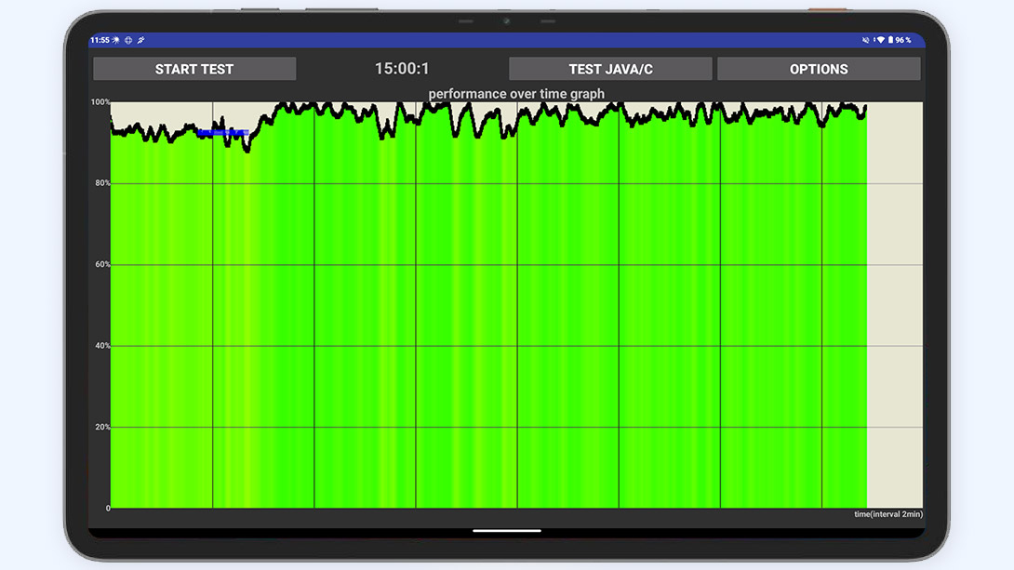Tap the Wi-Fi signal icon
Image resolution: width=1014 pixels, height=570 pixels.
[880, 40]
